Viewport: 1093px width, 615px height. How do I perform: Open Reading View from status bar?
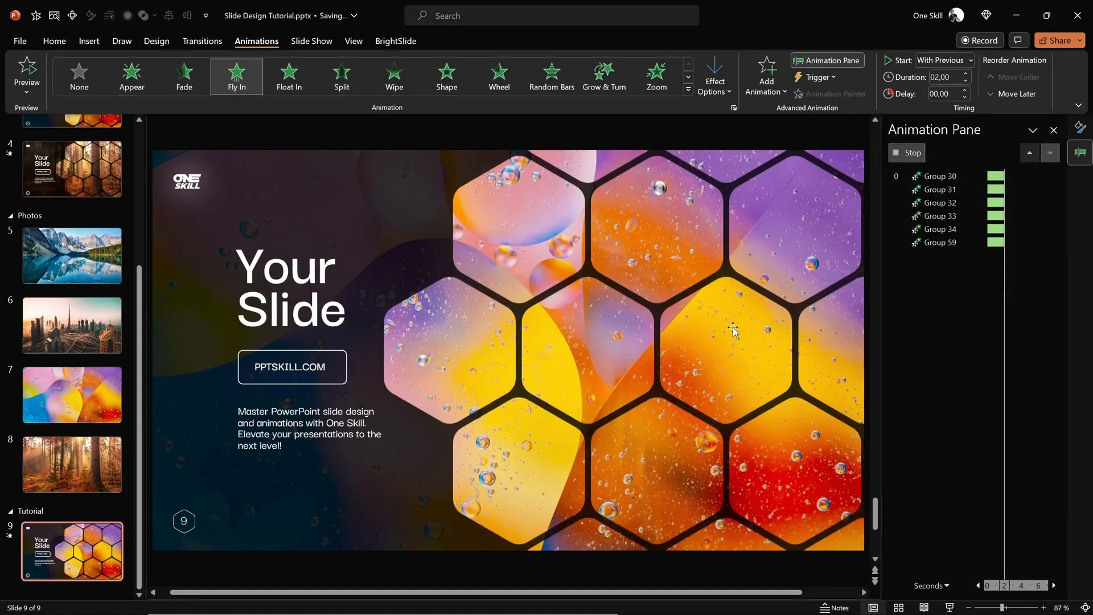(x=923, y=608)
